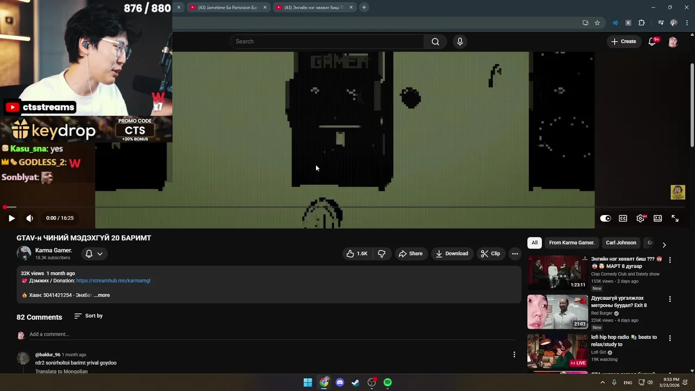
Task: Open the Karma Gamer channel watermark in the player
Action: click(678, 192)
